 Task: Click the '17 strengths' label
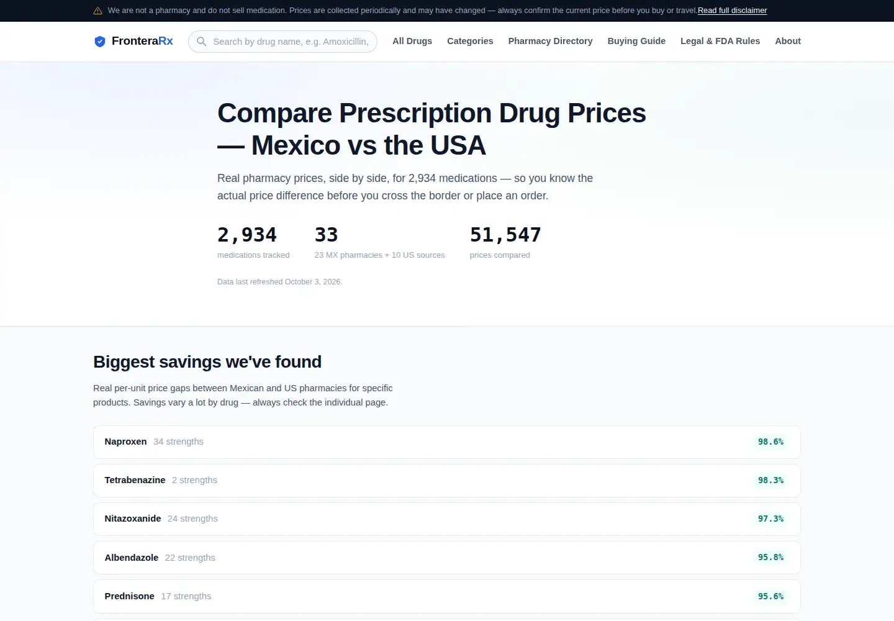(x=186, y=596)
